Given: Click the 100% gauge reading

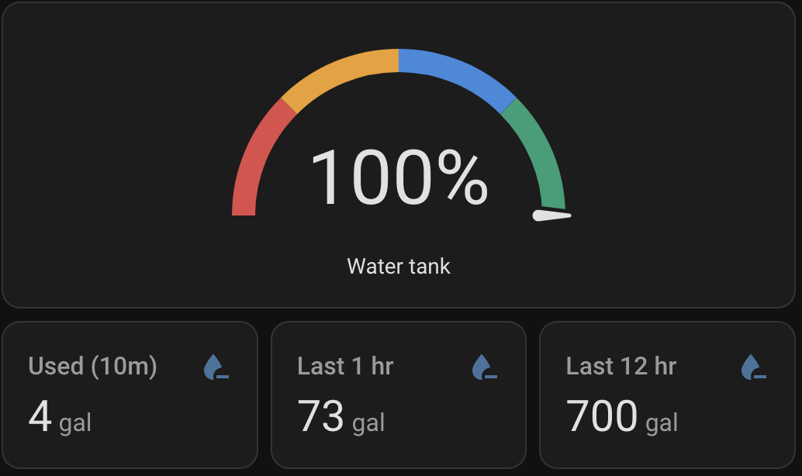Looking at the screenshot, I should click(x=399, y=178).
